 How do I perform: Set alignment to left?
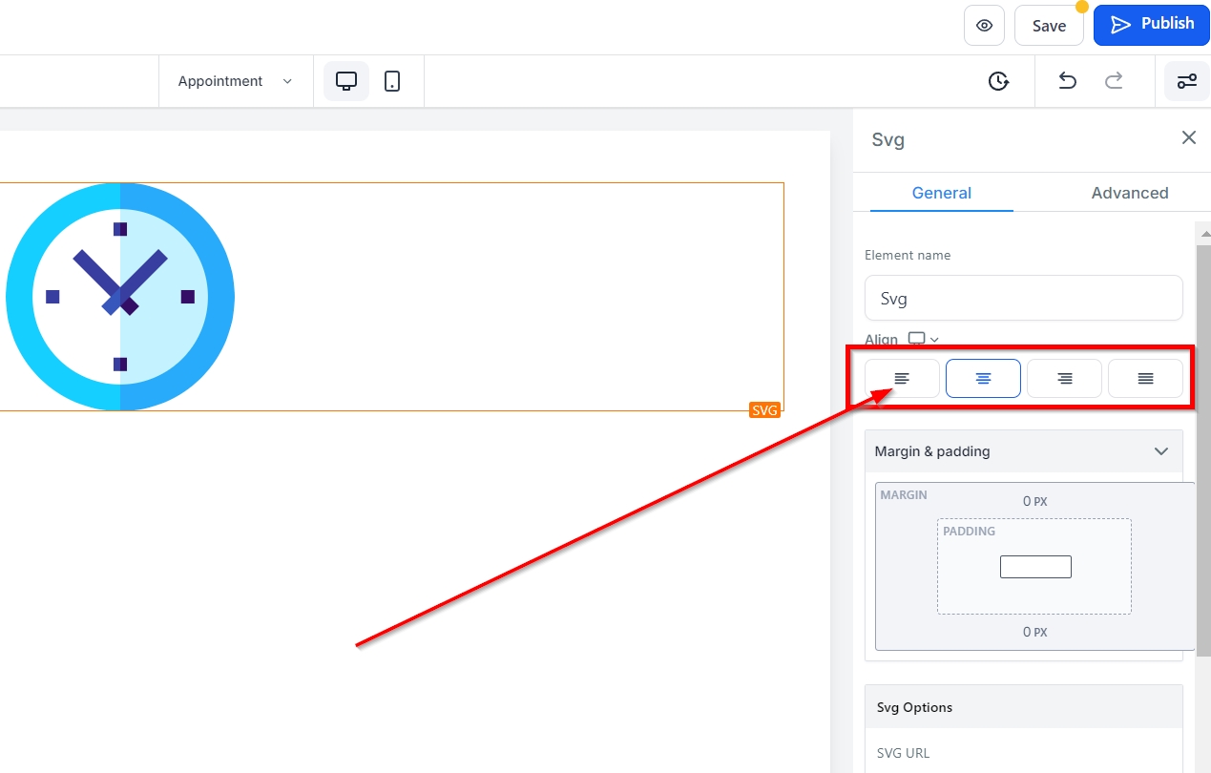tap(902, 379)
